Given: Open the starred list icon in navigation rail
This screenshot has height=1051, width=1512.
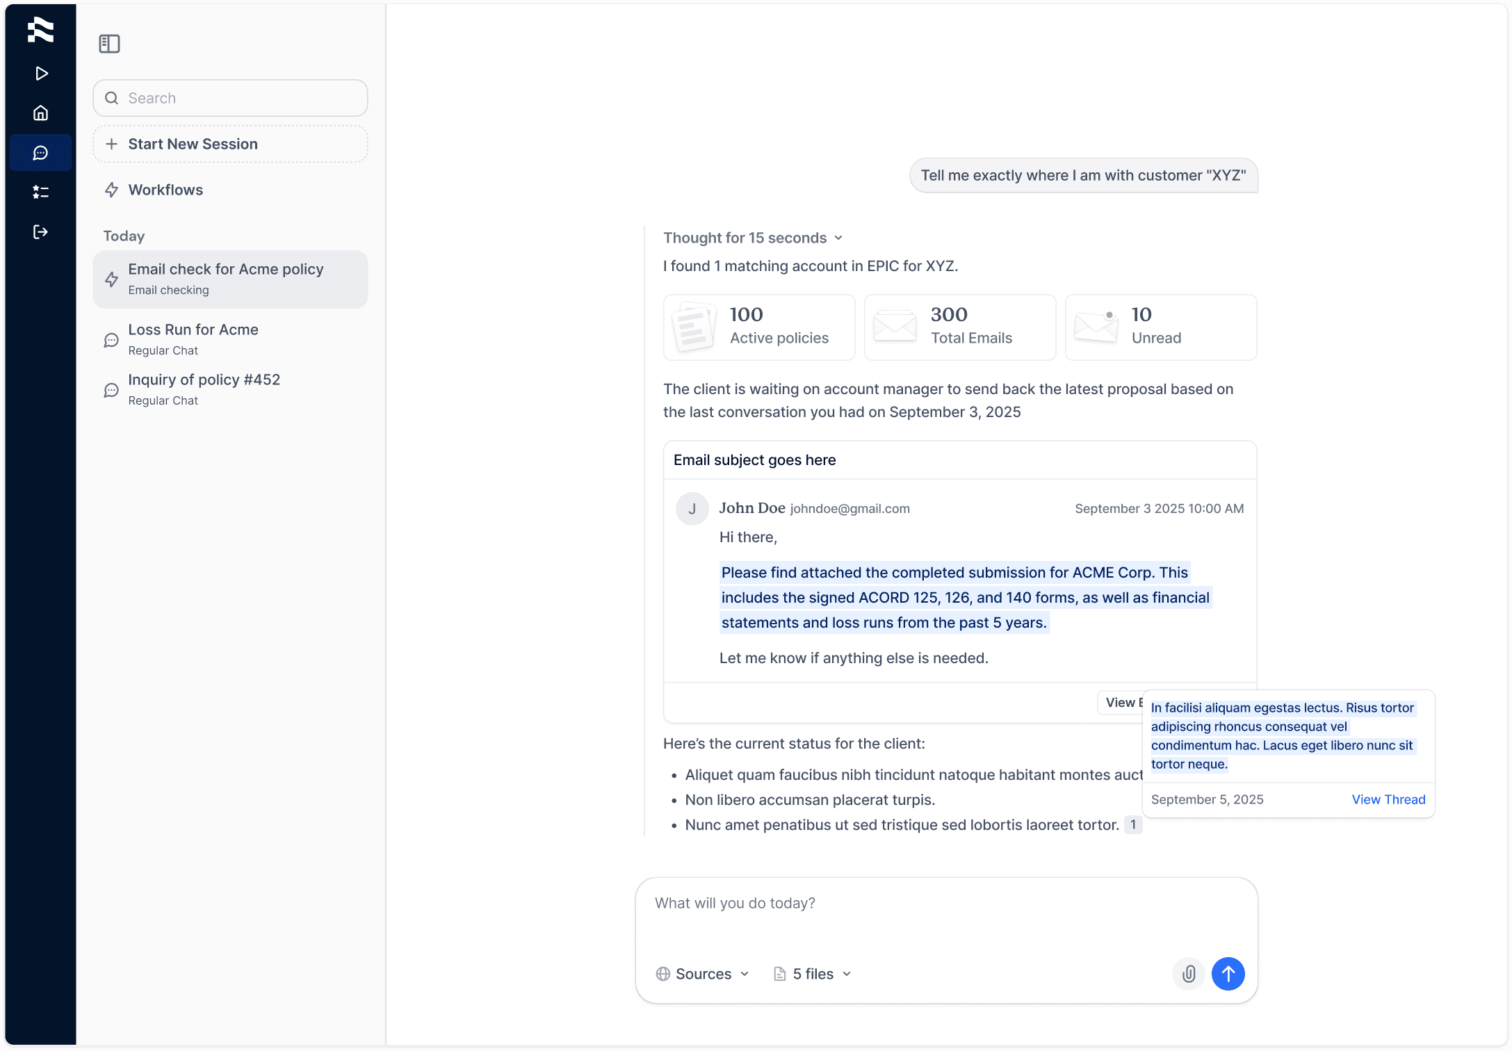Looking at the screenshot, I should pyautogui.click(x=41, y=192).
